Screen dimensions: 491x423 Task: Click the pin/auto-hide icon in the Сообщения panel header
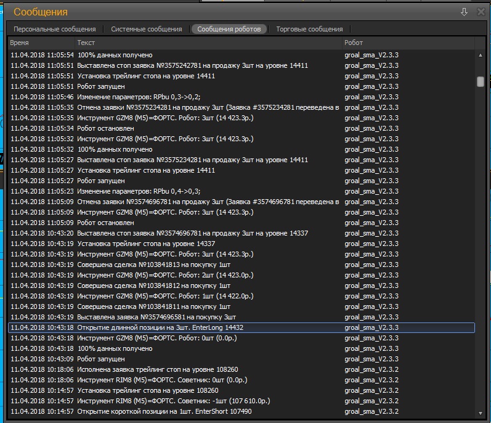pyautogui.click(x=464, y=12)
